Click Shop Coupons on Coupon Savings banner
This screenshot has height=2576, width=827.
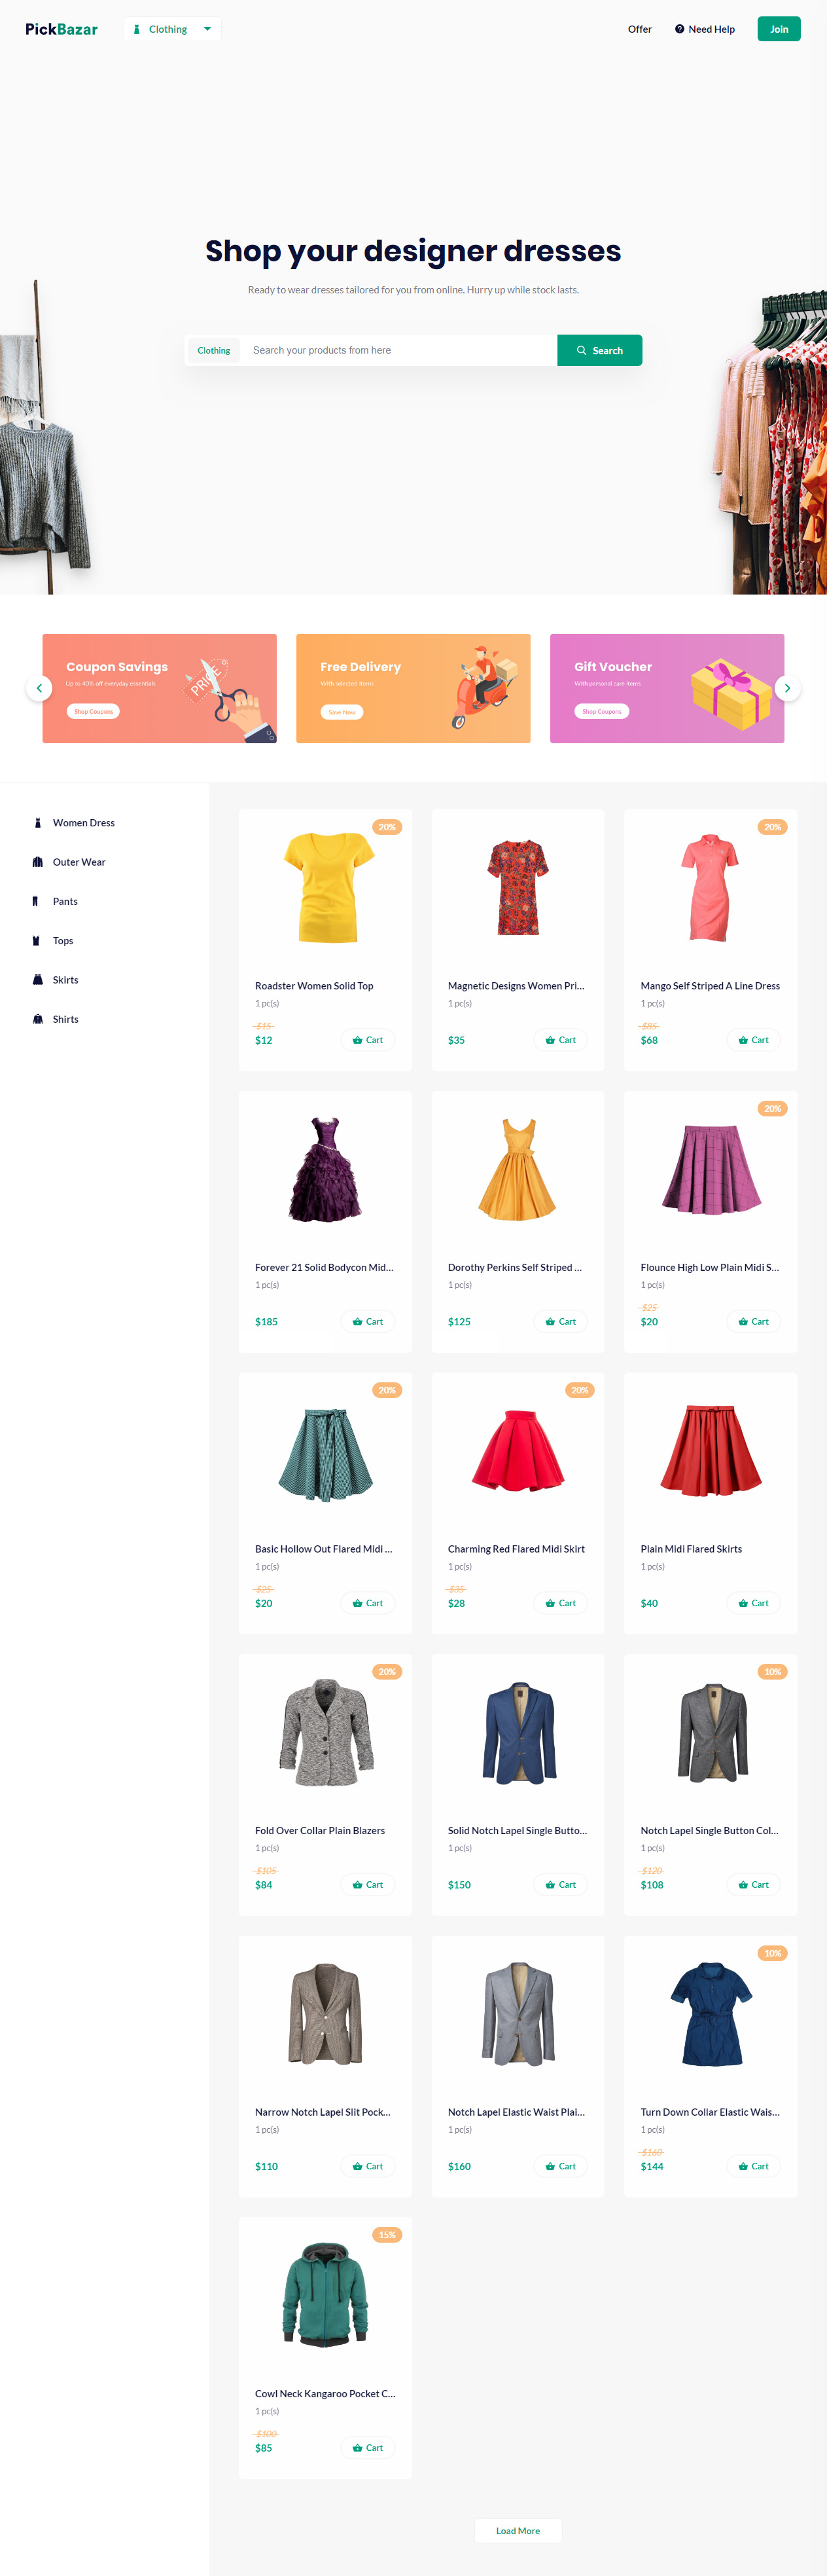click(x=94, y=712)
